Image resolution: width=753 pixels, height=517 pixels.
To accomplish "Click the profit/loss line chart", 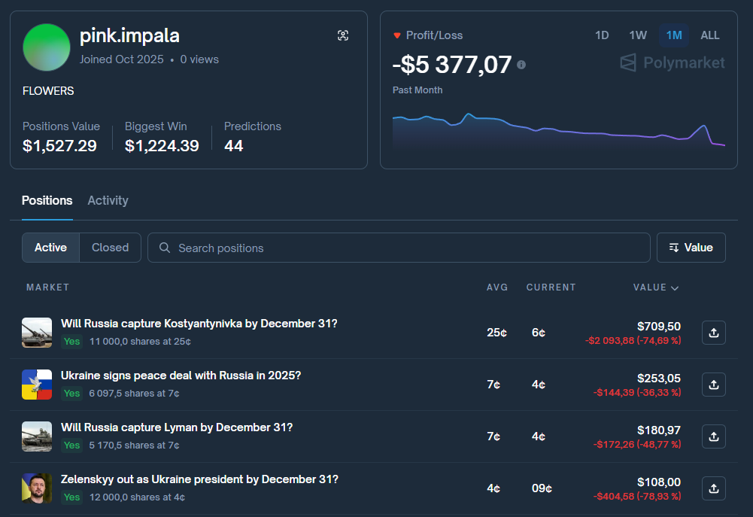I will (558, 129).
